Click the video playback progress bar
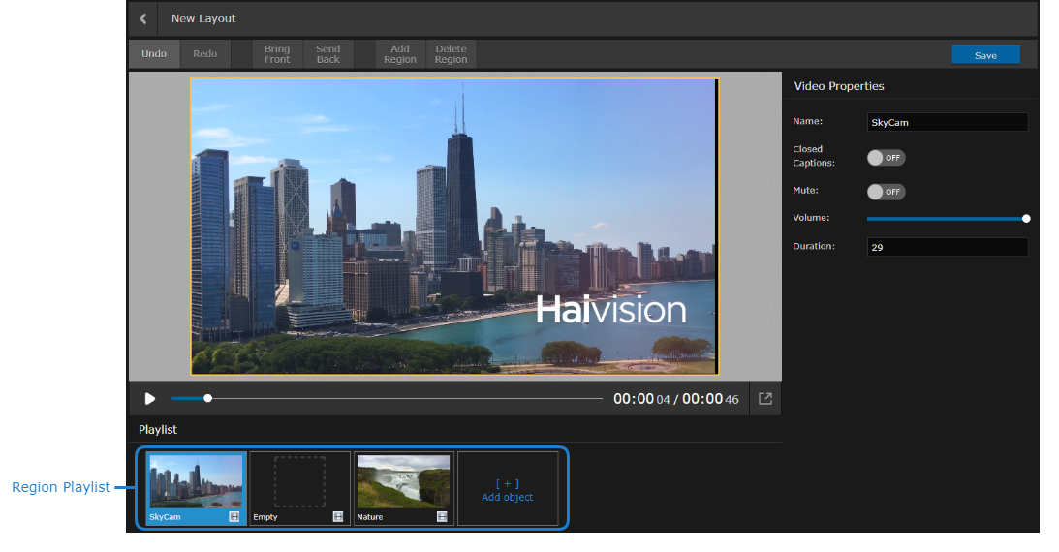1059x552 pixels. click(388, 398)
